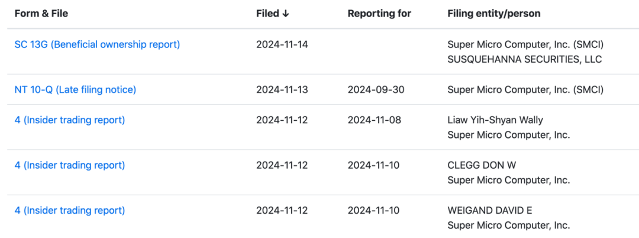Select the 2024-09-30 reporting date cell
The height and width of the screenshot is (238, 639).
pyautogui.click(x=376, y=89)
